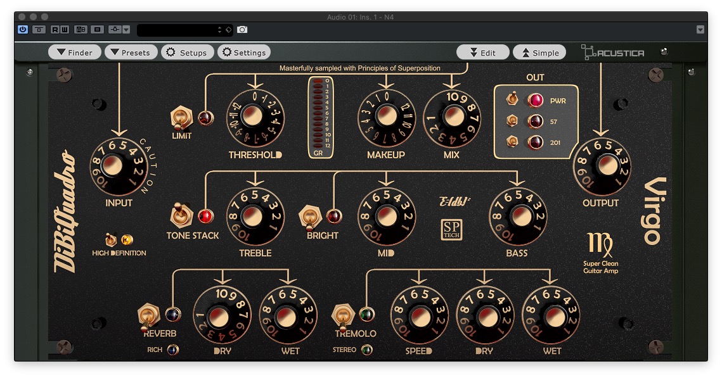The image size is (722, 378).
Task: Toggle the plugin power/activate button
Action: (x=23, y=29)
